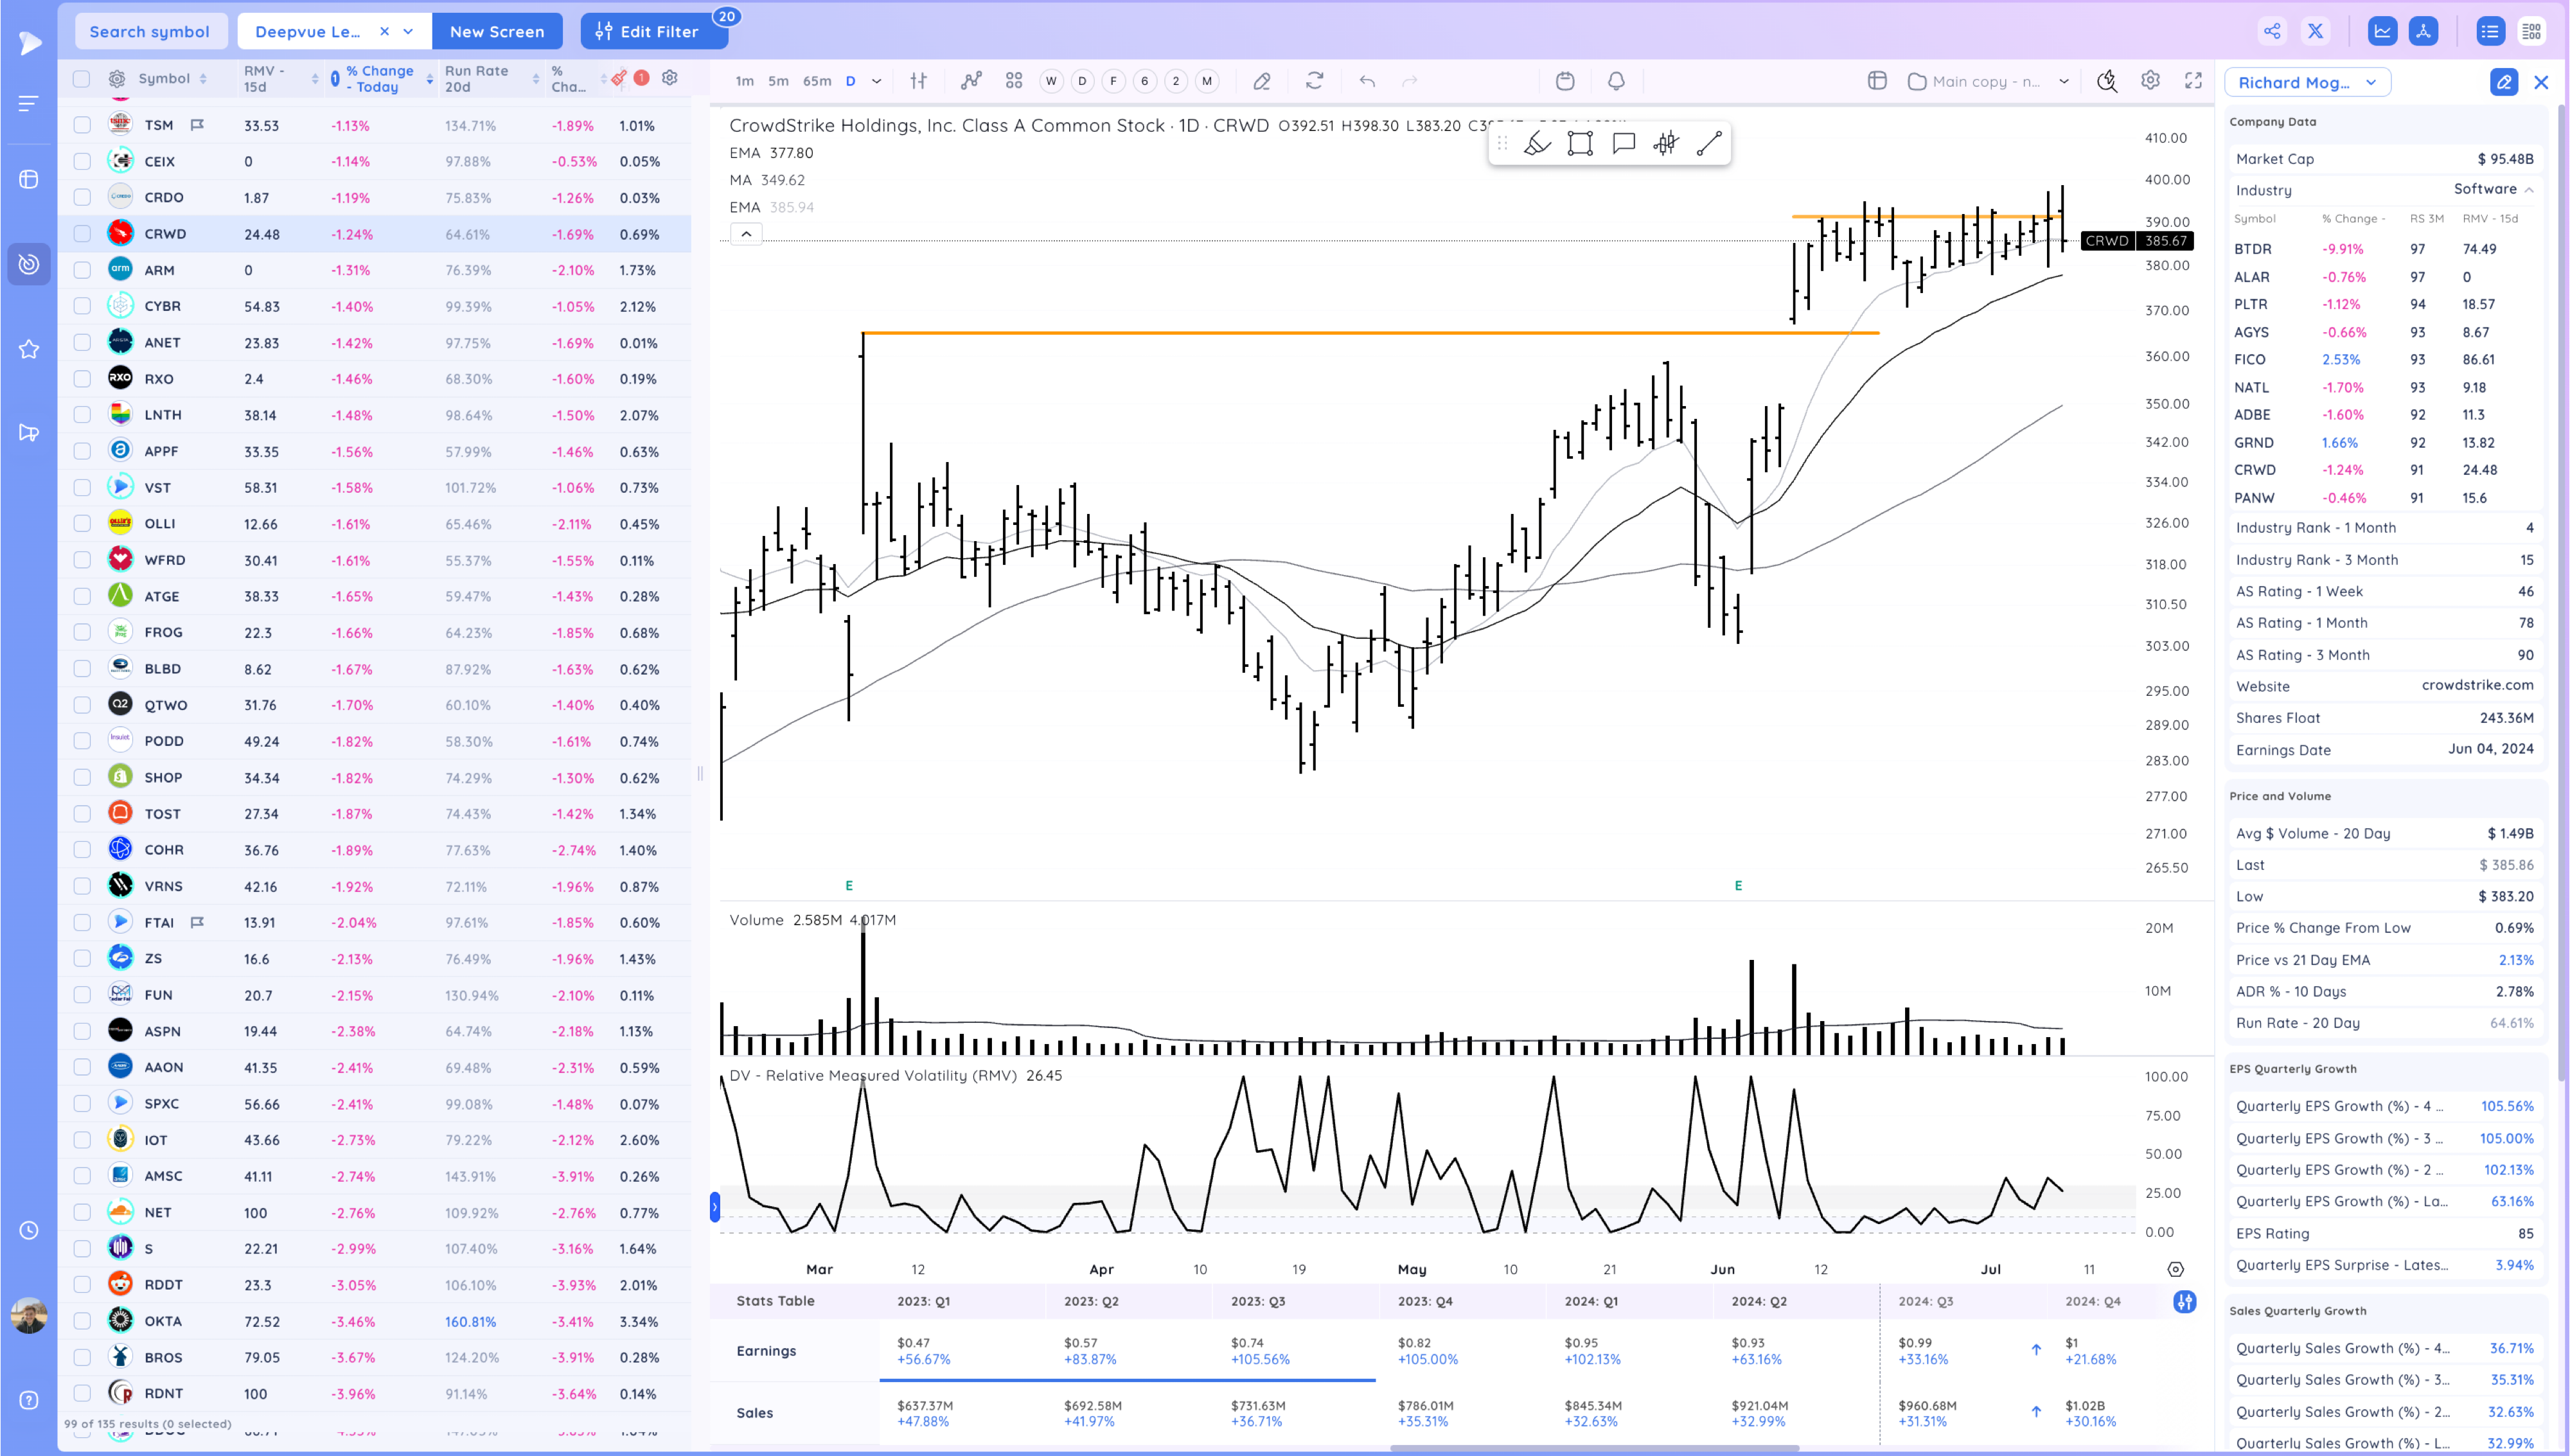This screenshot has height=1456, width=2570.
Task: Click the New Screen button
Action: point(497,32)
